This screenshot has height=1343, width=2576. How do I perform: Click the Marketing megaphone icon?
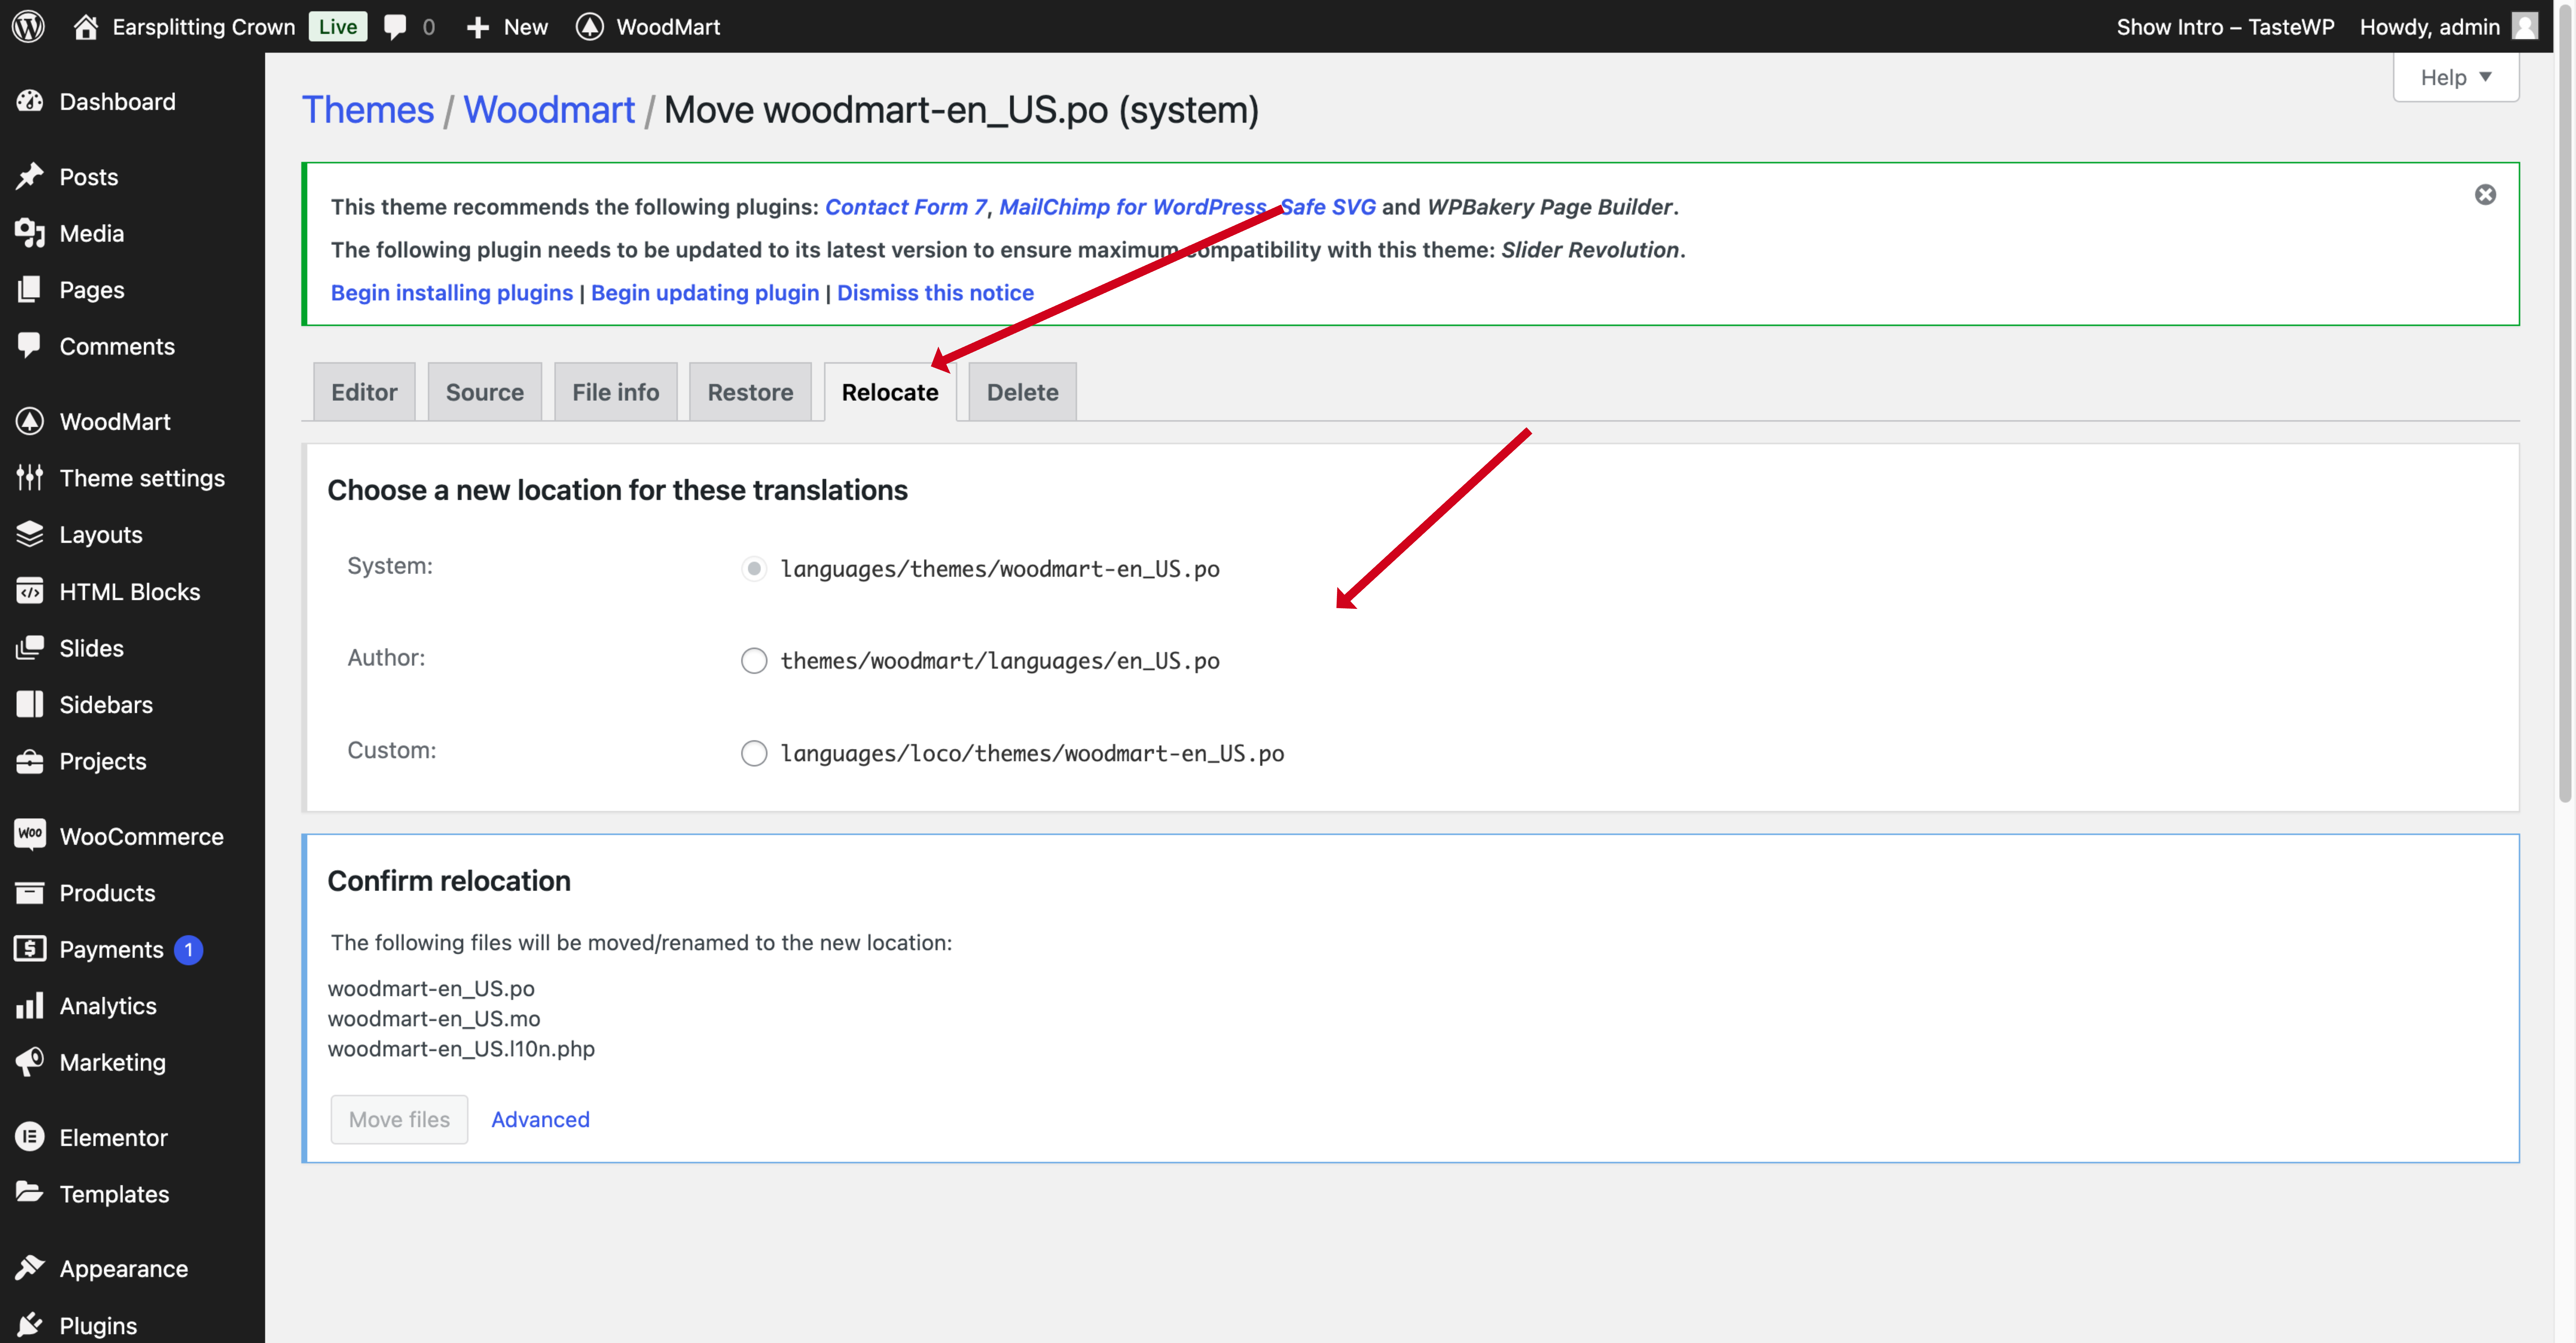point(30,1061)
